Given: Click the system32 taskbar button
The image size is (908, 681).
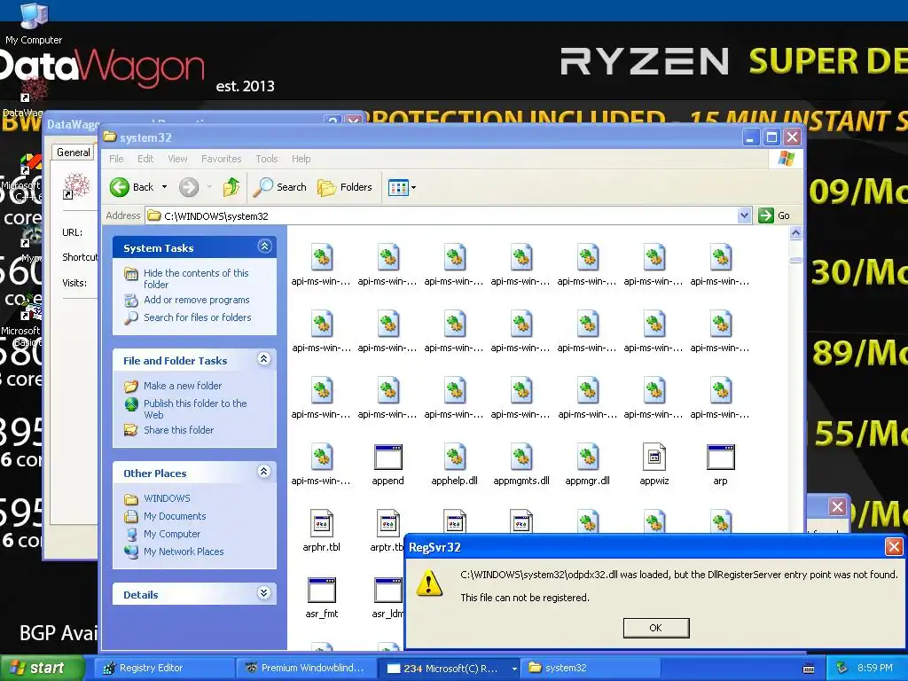Looking at the screenshot, I should pyautogui.click(x=591, y=669).
